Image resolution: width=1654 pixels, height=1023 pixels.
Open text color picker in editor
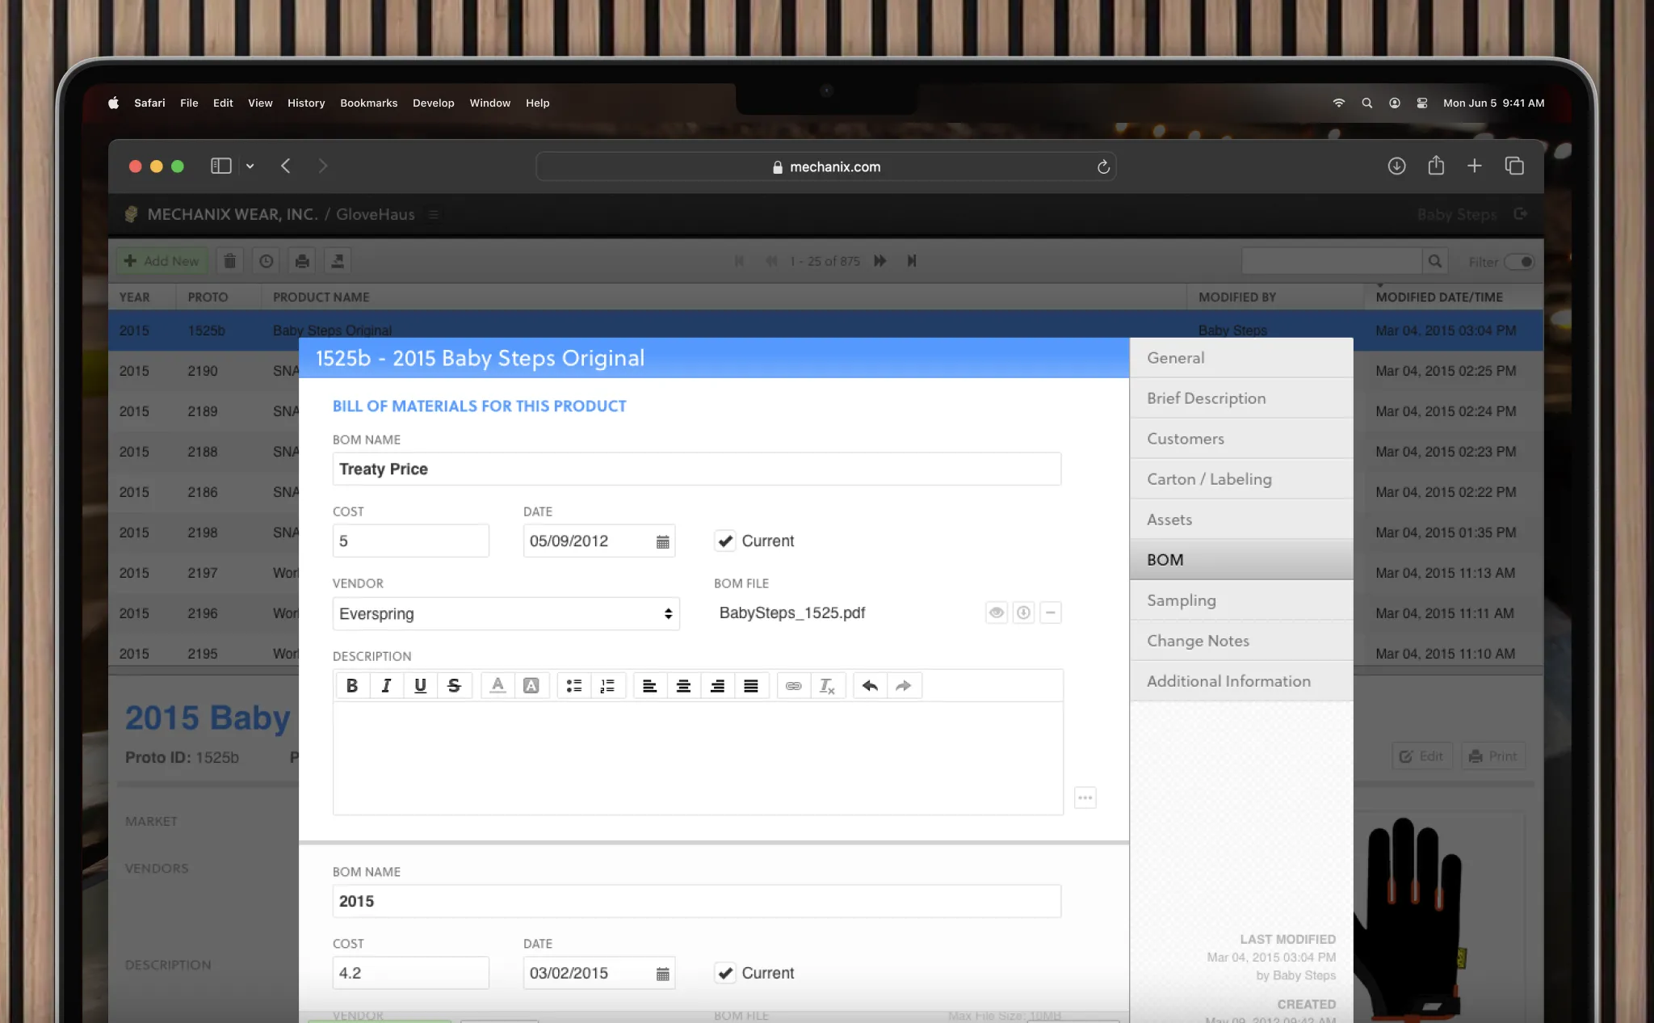click(498, 685)
